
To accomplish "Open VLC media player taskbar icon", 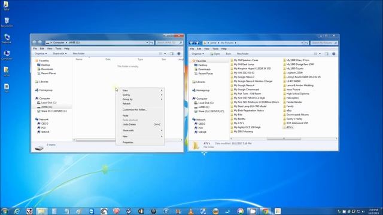I will coord(191,211).
